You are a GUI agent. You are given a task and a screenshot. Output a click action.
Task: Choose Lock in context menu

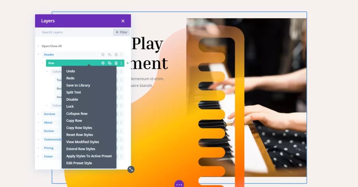pos(70,106)
